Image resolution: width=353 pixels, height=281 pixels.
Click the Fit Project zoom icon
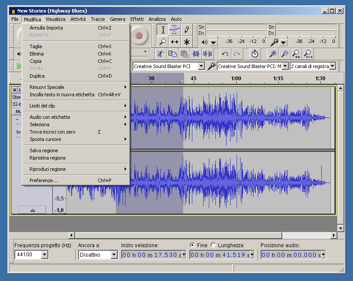point(308,54)
